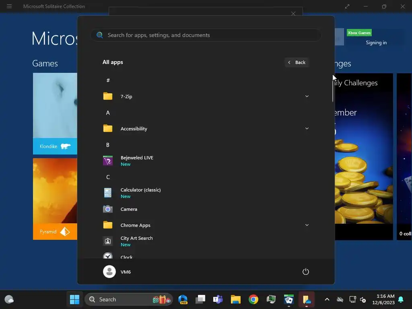This screenshot has width=412, height=309.
Task: Open Google Chrome from the taskbar
Action: (253, 299)
